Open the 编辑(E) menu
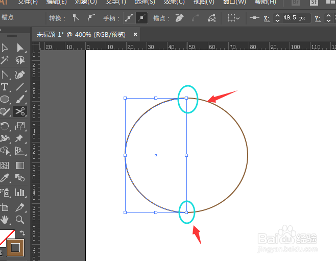Viewport: 336px width, 261px height. (x=56, y=2)
